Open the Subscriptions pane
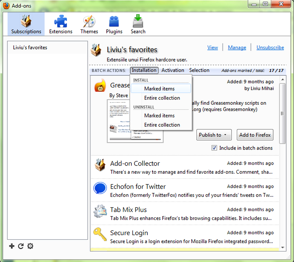Viewport: 294px width, 262px height. click(26, 24)
